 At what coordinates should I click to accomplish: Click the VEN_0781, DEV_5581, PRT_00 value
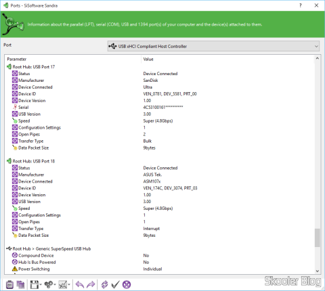(170, 94)
